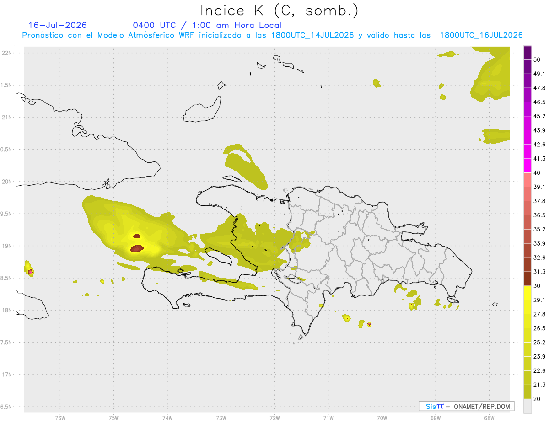The height and width of the screenshot is (424, 549).
Task: Click the brown legend swatch between 30 and 31.3
Action: [528, 279]
